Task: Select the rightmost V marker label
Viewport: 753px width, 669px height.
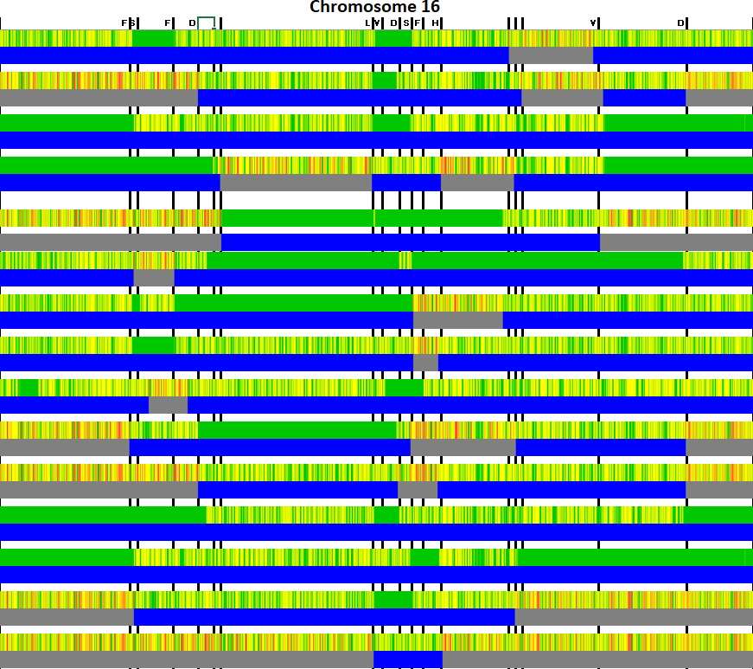Action: (x=592, y=23)
